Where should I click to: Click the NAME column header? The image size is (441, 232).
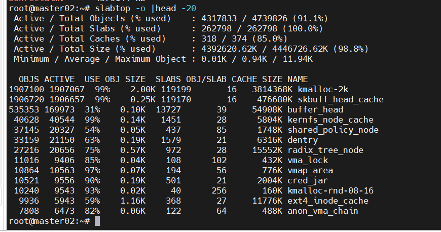click(x=298, y=80)
